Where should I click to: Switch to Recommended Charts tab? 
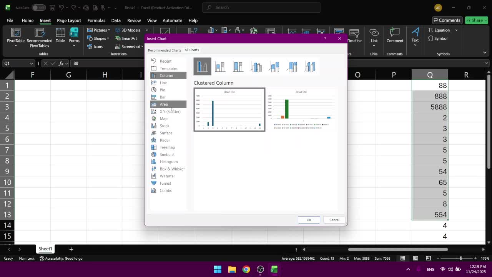pyautogui.click(x=165, y=50)
